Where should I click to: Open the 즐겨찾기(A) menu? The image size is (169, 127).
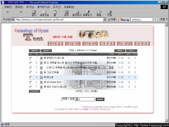[x=44, y=7]
